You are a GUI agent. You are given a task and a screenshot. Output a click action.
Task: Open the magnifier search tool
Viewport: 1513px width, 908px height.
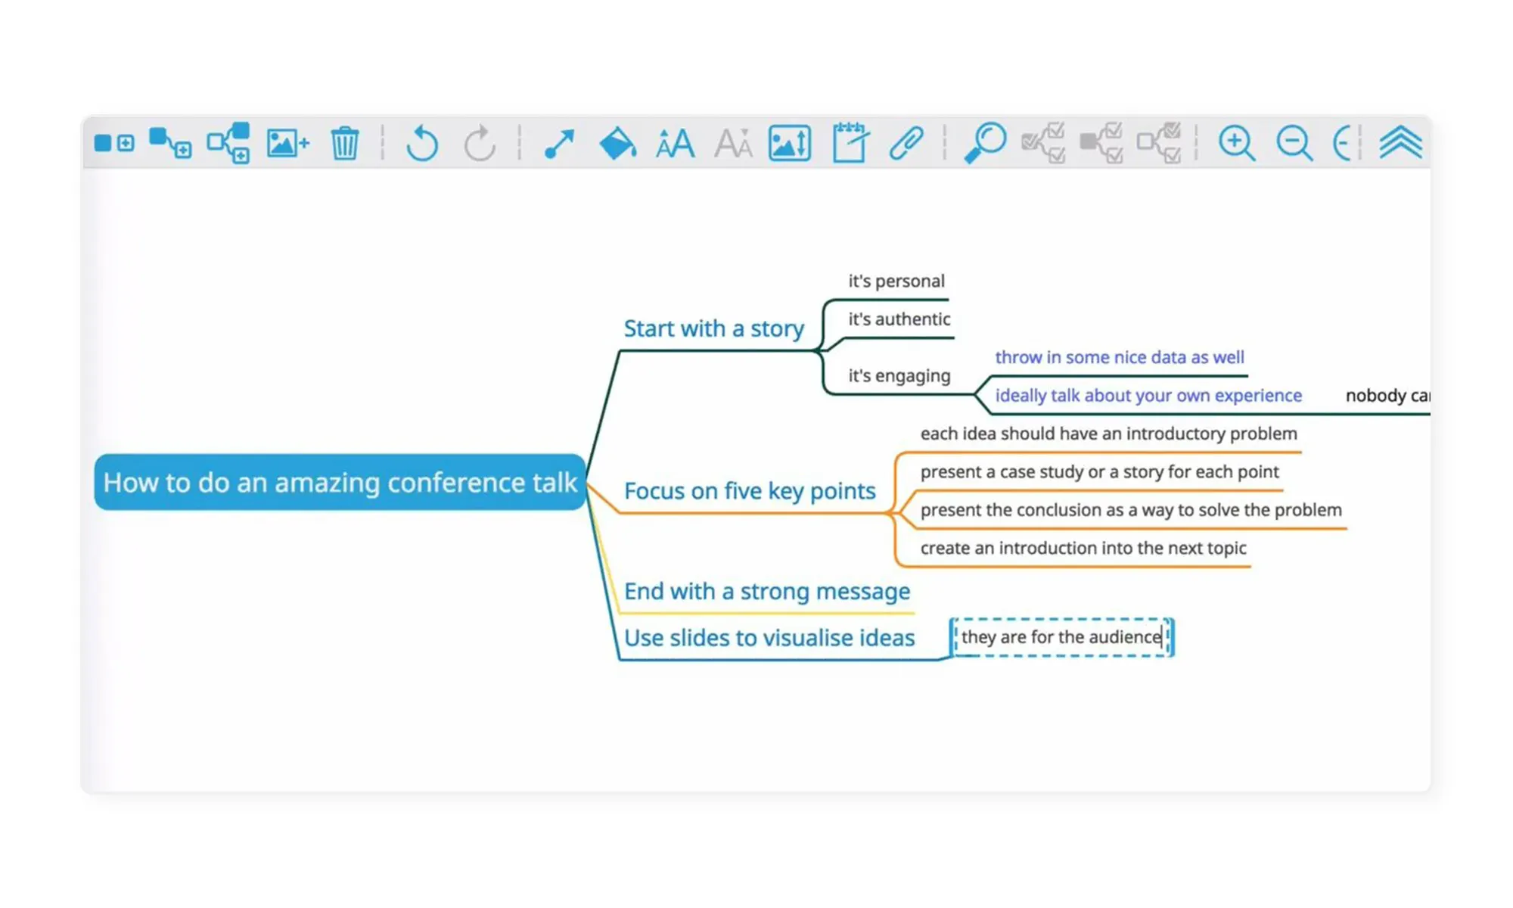(985, 143)
